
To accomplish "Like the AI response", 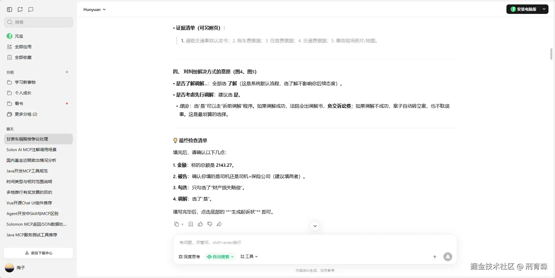I will pyautogui.click(x=200, y=224).
